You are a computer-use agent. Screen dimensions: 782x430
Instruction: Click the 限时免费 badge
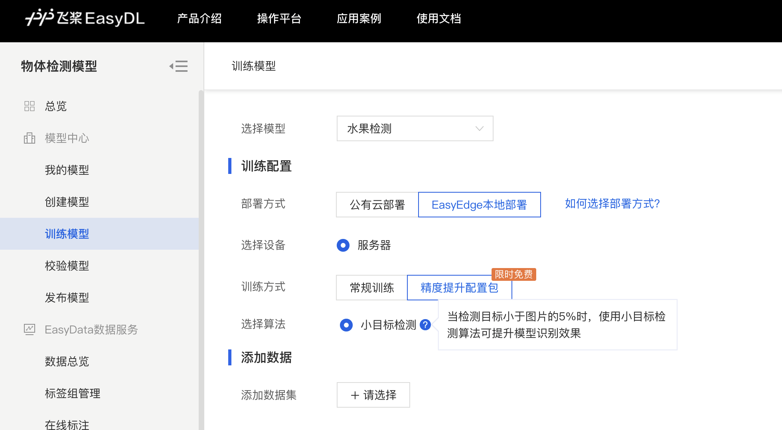514,274
